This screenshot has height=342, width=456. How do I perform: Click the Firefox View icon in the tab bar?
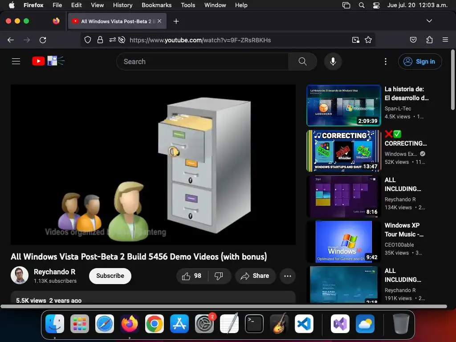click(x=56, y=21)
